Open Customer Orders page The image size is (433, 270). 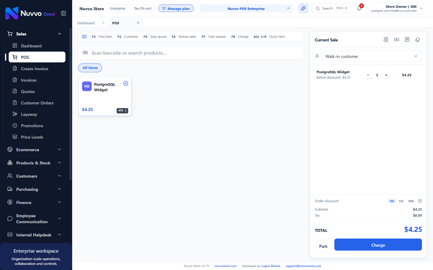[x=37, y=103]
